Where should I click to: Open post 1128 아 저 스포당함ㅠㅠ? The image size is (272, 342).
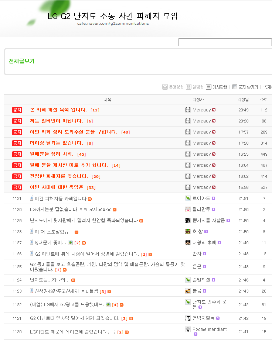point(54,232)
